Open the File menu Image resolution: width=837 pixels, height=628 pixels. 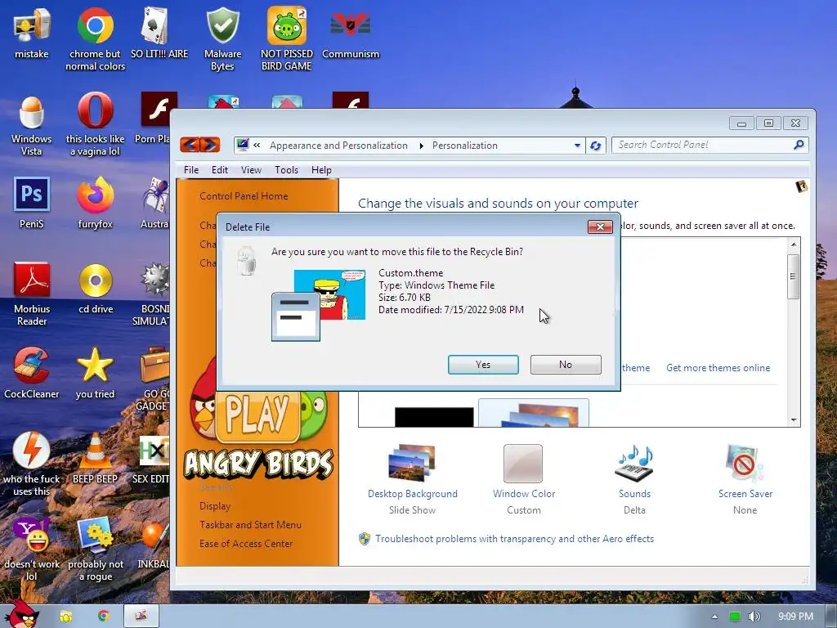click(191, 170)
